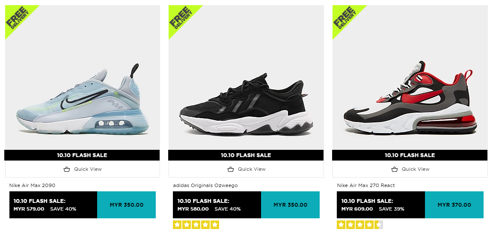Viewport: 493px width, 232px height.
Task: Click basket icon in Nike Air Max 2090 Quick View
Action: click(x=67, y=169)
